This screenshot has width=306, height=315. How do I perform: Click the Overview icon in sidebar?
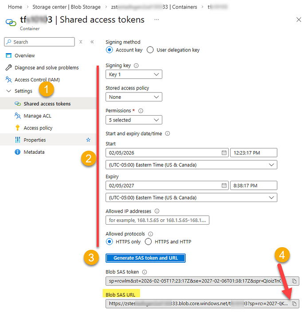tap(8, 55)
